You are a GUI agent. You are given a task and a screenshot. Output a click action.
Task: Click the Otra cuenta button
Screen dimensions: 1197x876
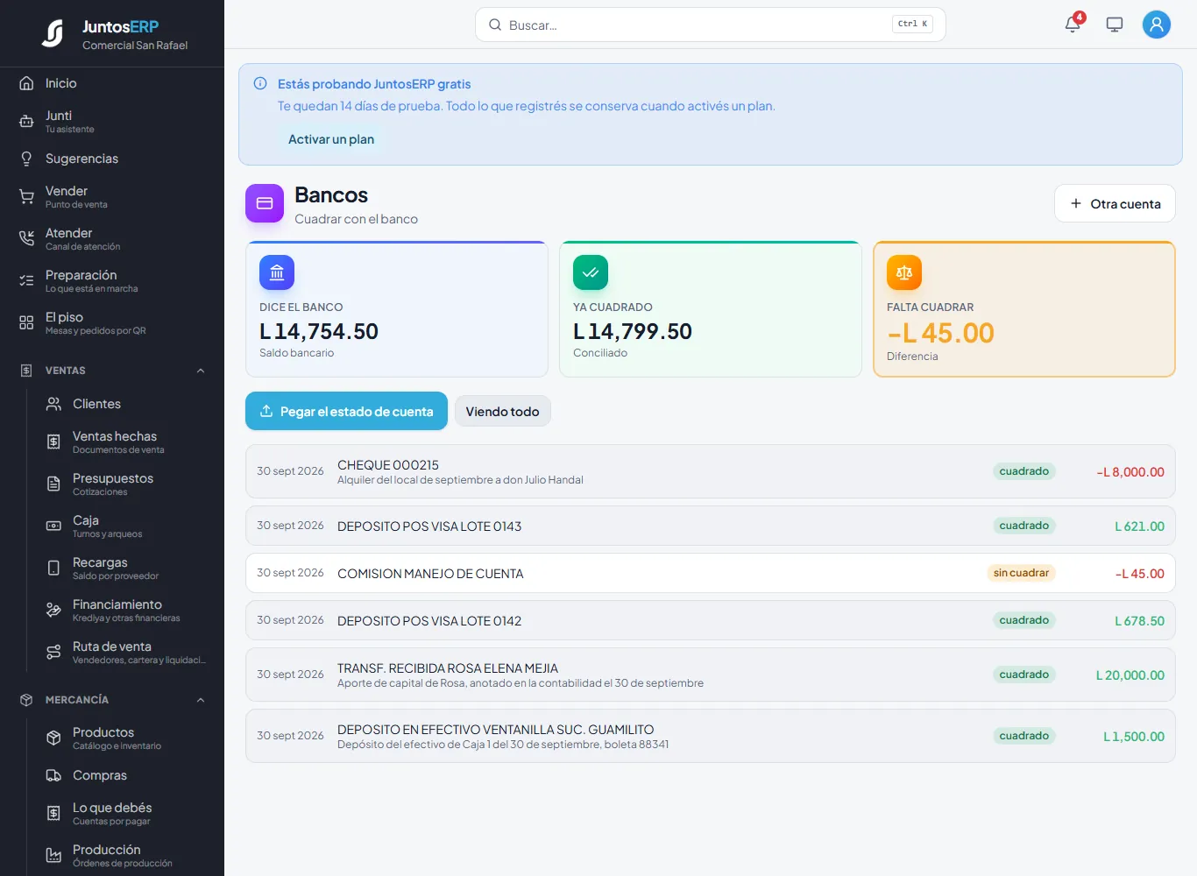(1115, 203)
